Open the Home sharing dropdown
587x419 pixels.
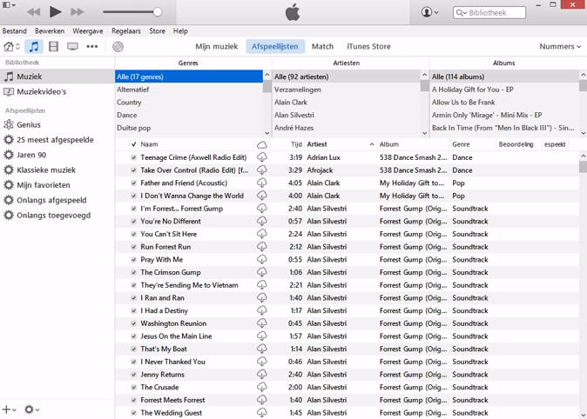[x=11, y=47]
